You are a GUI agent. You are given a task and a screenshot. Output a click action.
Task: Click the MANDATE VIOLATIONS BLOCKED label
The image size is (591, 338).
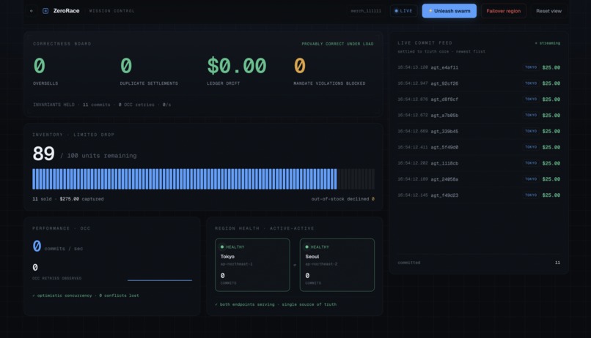[329, 83]
